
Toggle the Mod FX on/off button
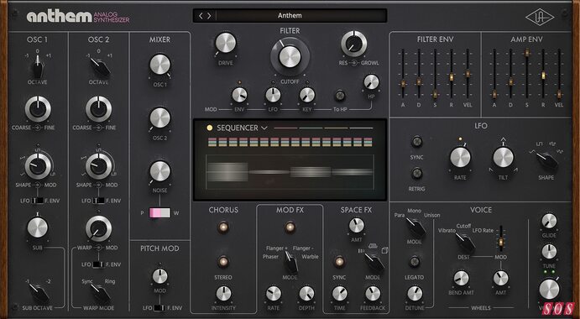click(290, 227)
